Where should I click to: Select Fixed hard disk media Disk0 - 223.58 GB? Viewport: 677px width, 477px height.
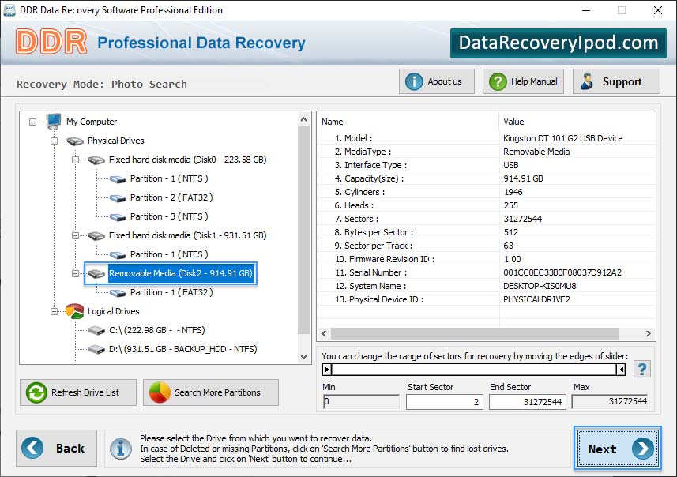tap(187, 160)
